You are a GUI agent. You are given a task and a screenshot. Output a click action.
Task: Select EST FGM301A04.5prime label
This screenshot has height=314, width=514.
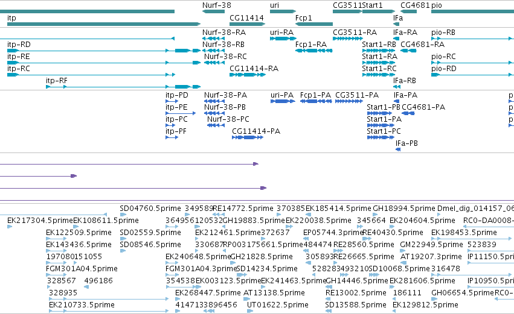pos(82,269)
